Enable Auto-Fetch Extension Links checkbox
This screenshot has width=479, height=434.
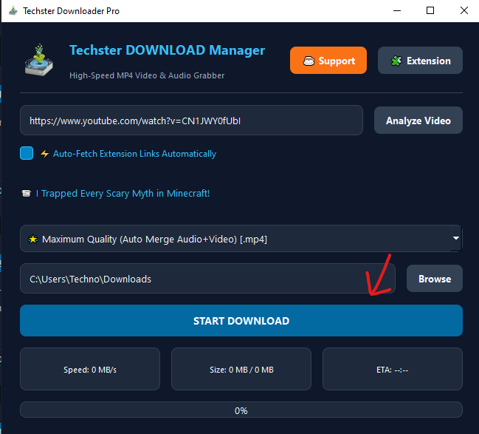(x=27, y=153)
